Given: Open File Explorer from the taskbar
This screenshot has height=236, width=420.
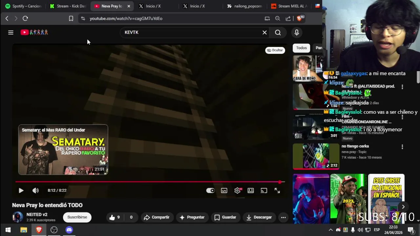Looking at the screenshot, I should point(24,230).
